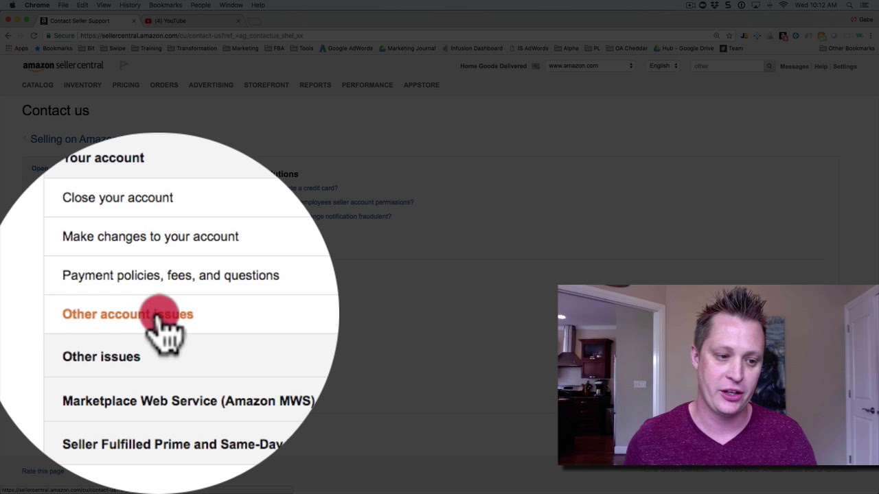Open the English language dropdown
The width and height of the screenshot is (879, 494).
click(663, 66)
